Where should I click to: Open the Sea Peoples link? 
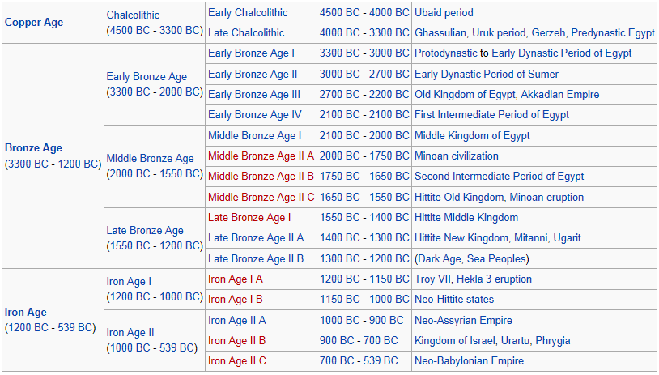coord(496,258)
